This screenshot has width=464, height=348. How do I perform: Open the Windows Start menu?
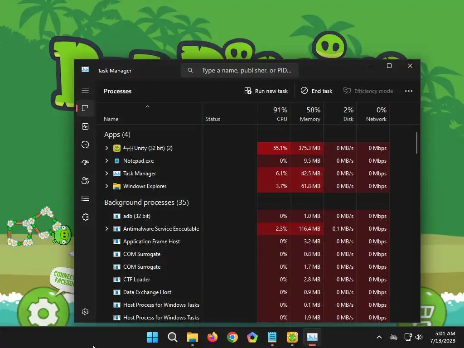click(x=152, y=337)
